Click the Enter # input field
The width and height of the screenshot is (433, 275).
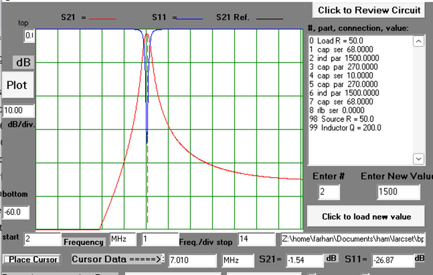click(328, 192)
